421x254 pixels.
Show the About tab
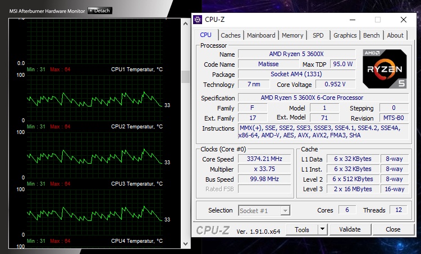pyautogui.click(x=395, y=35)
